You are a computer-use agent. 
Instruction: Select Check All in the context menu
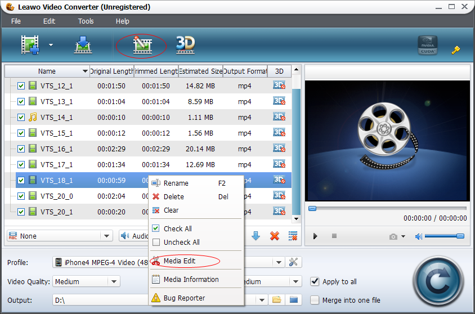coord(197,228)
